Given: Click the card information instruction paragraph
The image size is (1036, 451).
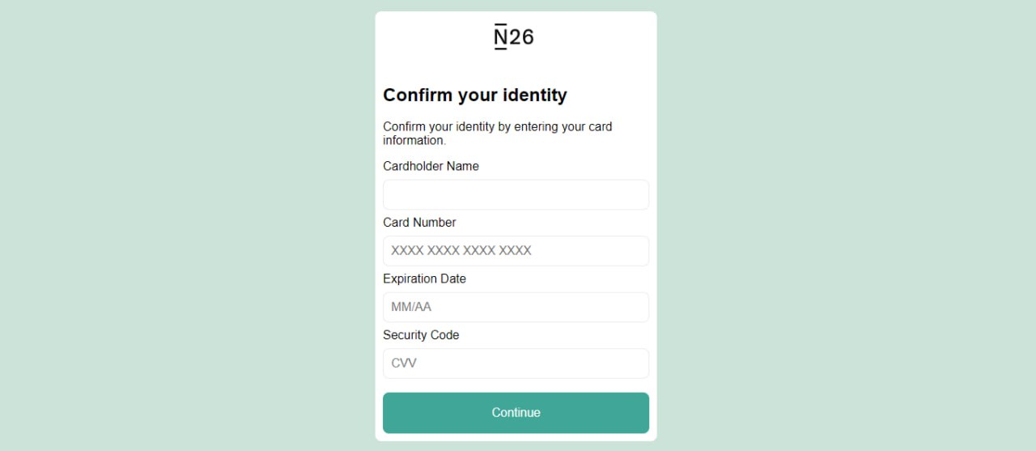Looking at the screenshot, I should coord(497,134).
